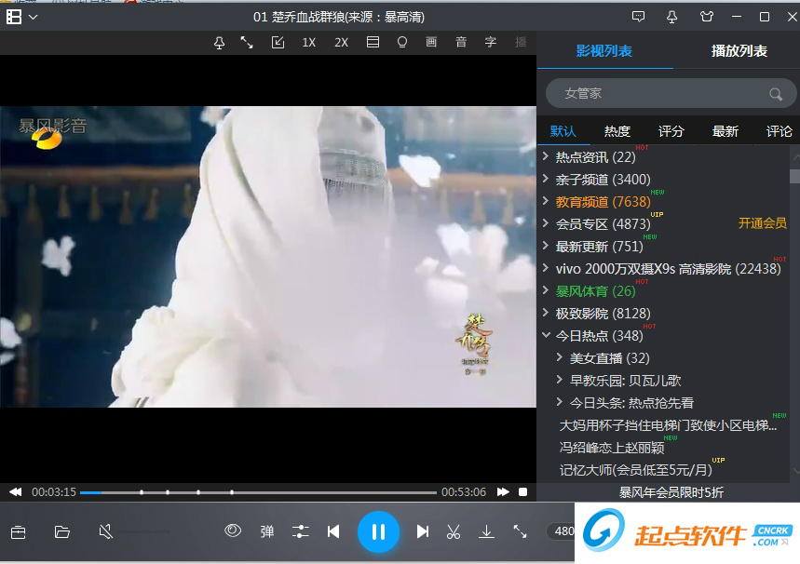Skip to next video
800x564 pixels.
[423, 531]
